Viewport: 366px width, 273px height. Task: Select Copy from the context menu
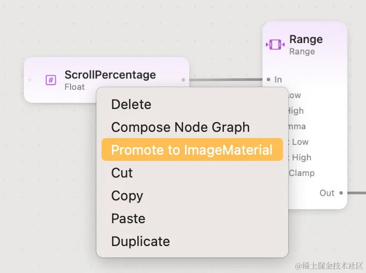pyautogui.click(x=127, y=196)
